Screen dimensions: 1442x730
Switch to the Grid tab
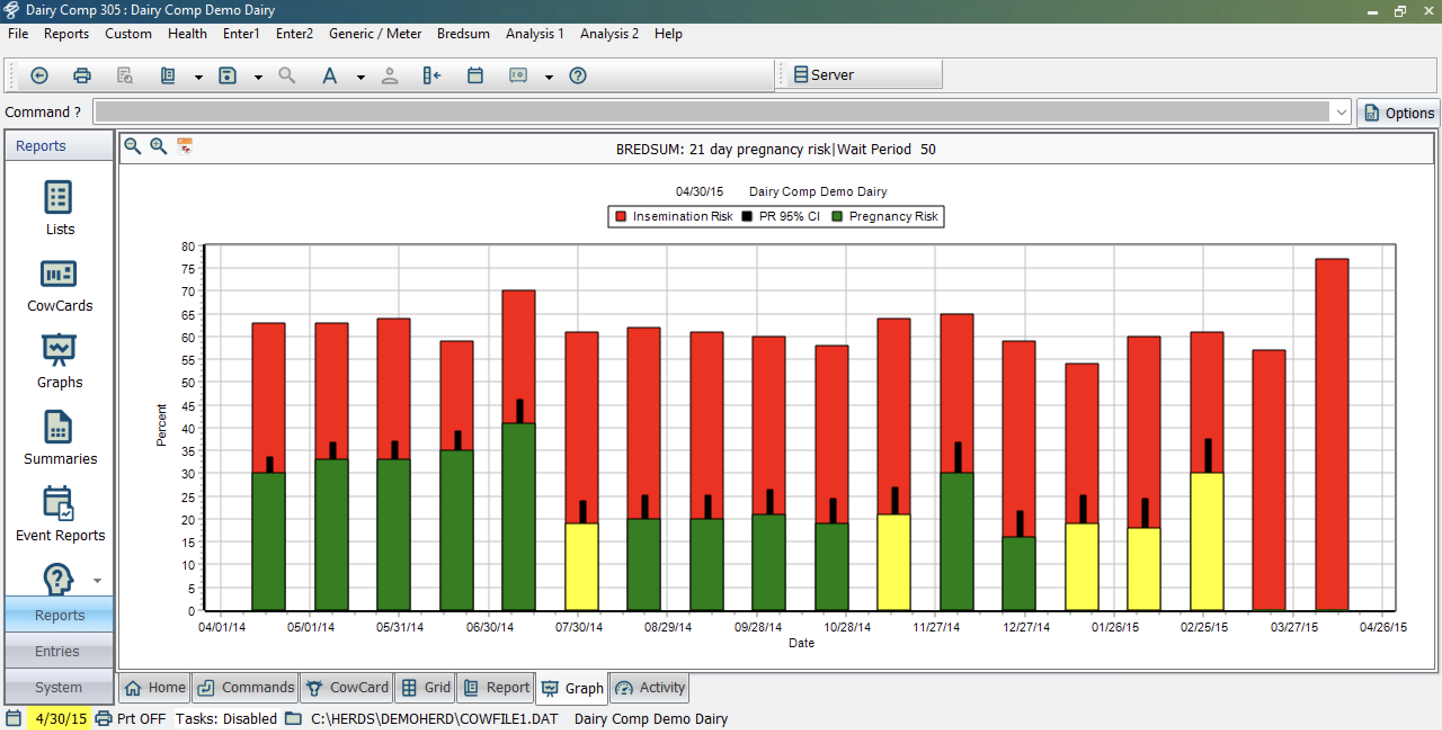tap(426, 688)
